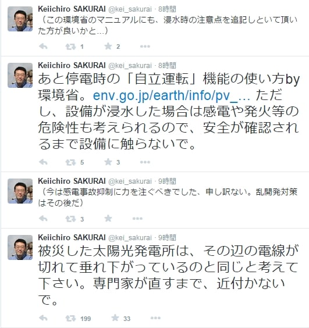The image size is (309, 328).
Task: Reply to the 感電事故抑制 tweet
Action: tap(43, 219)
